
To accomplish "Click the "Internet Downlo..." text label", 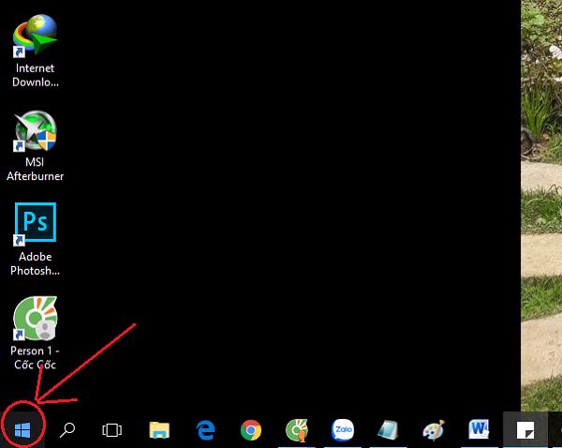I will pyautogui.click(x=34, y=75).
